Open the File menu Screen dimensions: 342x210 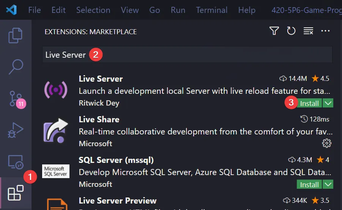[35, 10]
